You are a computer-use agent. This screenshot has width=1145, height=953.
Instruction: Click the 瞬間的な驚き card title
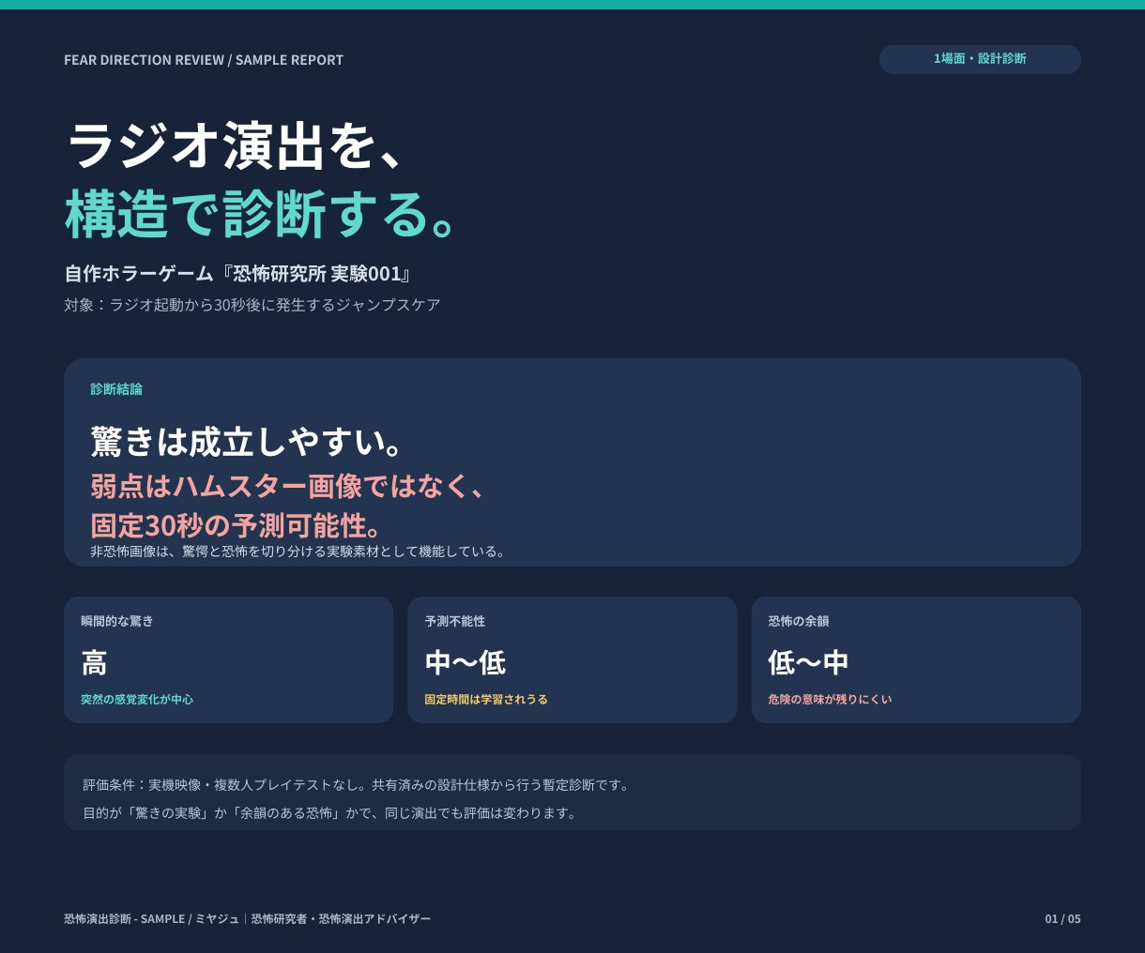coord(117,621)
